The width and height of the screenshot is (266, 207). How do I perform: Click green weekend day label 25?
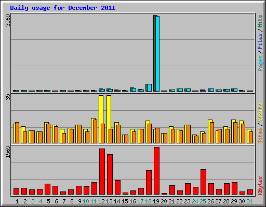203,201
